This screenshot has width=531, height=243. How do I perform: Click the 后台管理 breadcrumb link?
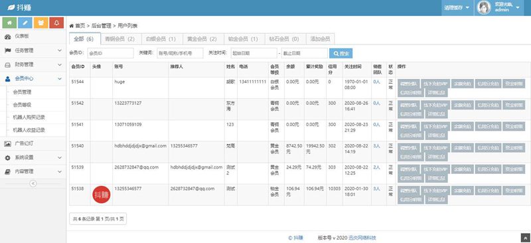pyautogui.click(x=102, y=26)
